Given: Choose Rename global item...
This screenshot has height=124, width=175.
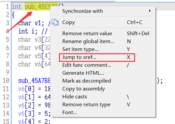Looking at the screenshot, I should 103,41.
